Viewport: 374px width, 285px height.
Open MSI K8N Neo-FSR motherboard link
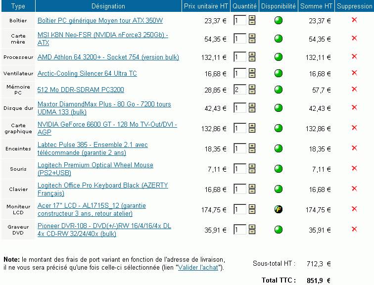tap(103, 39)
